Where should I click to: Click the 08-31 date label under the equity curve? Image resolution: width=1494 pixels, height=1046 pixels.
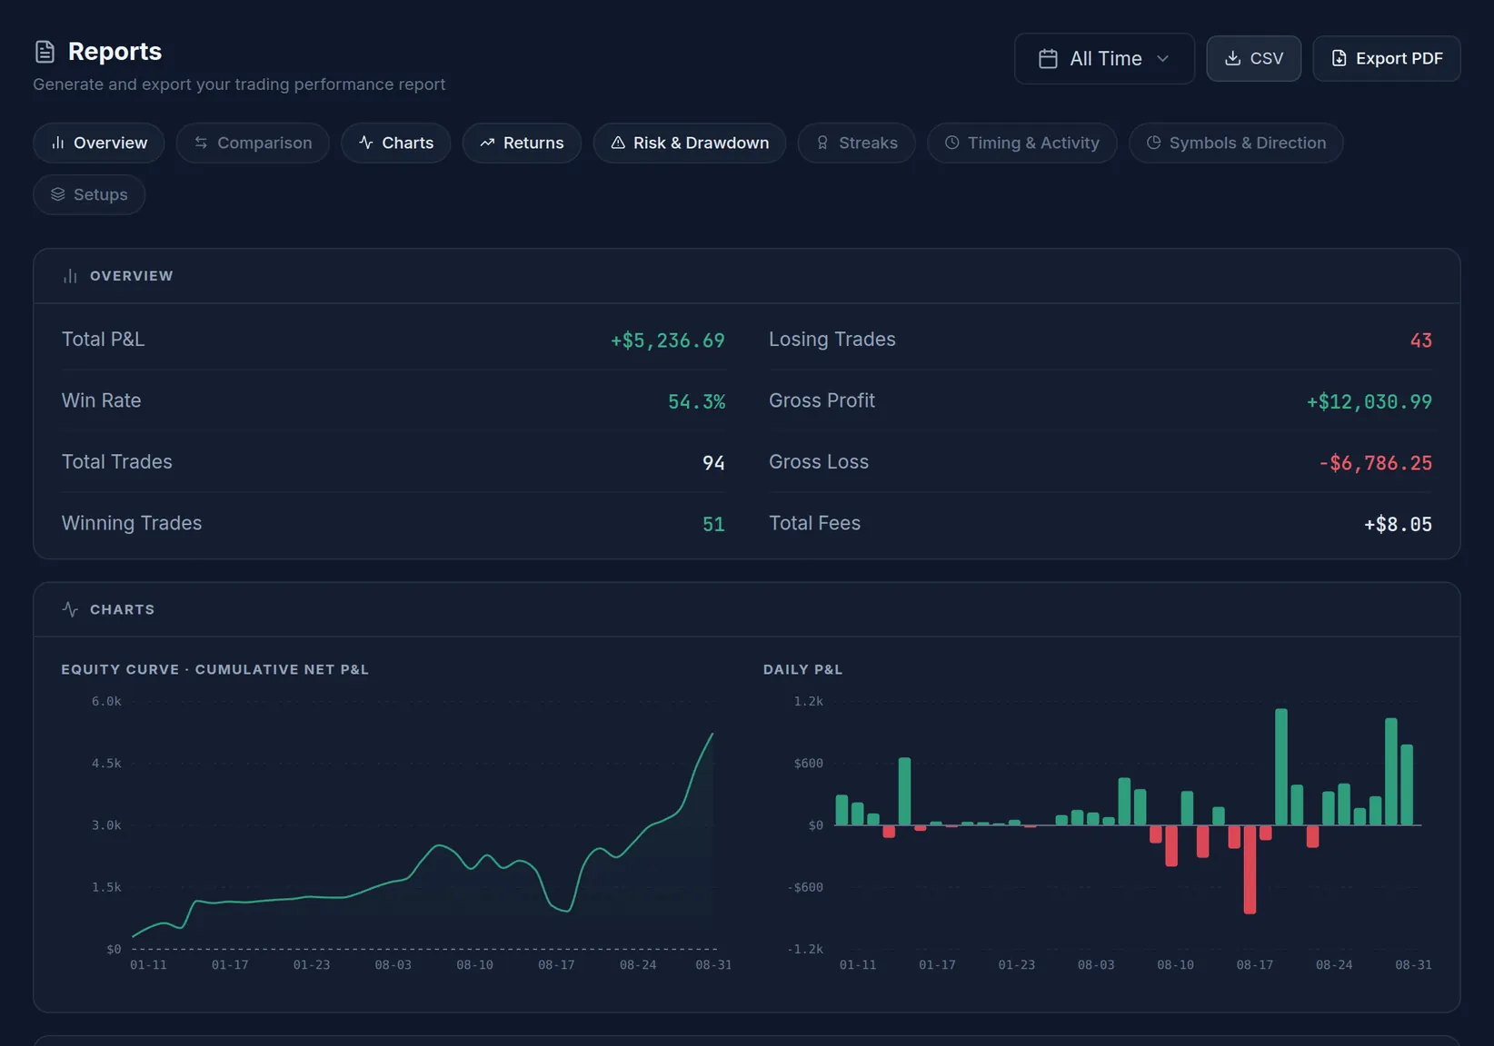click(x=713, y=964)
